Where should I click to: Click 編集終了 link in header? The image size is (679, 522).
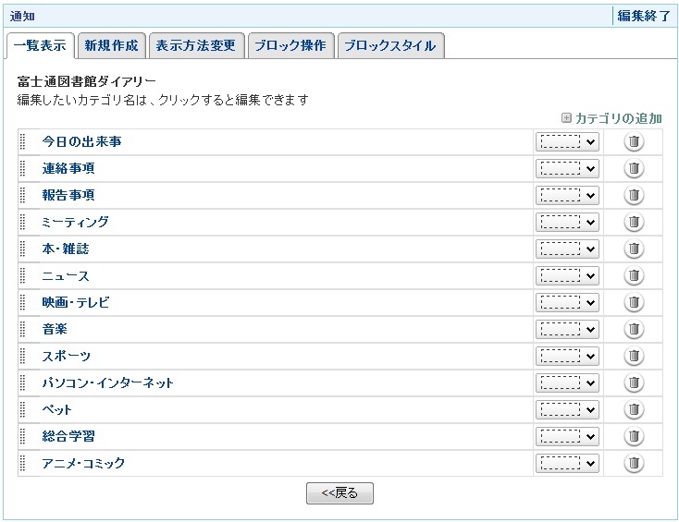click(x=644, y=16)
